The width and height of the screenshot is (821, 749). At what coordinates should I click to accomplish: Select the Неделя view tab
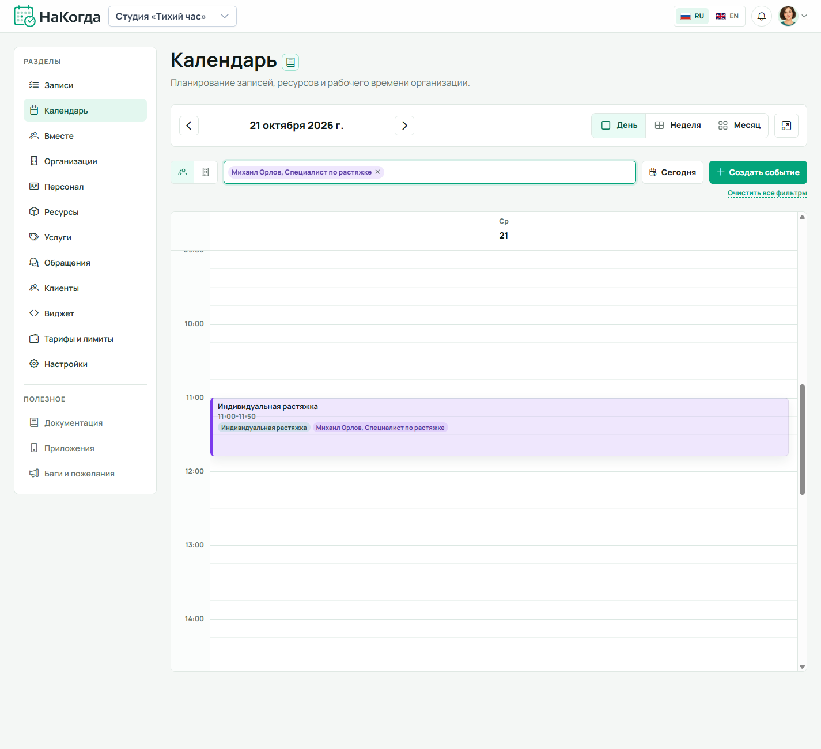(x=678, y=125)
